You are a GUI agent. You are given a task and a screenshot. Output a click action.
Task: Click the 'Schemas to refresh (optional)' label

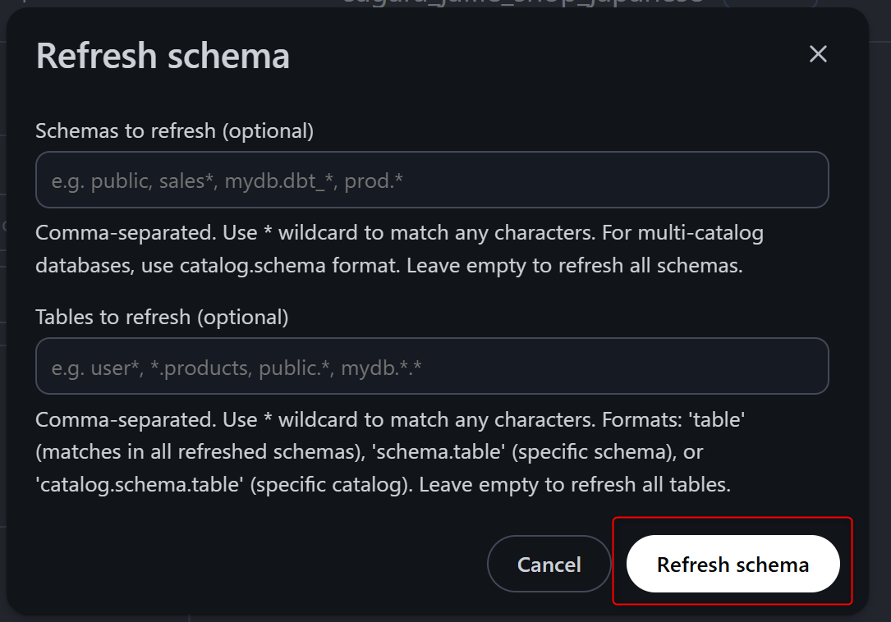tap(175, 130)
